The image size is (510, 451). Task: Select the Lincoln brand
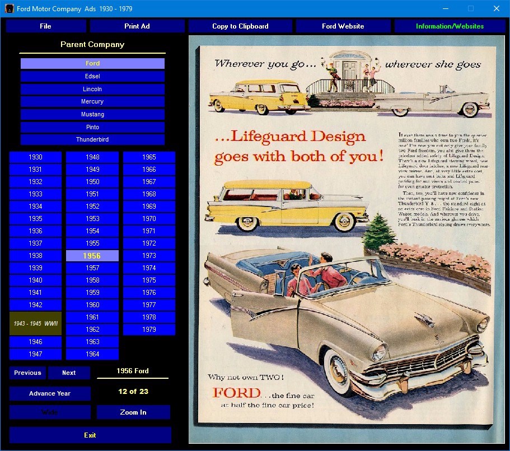click(x=92, y=89)
